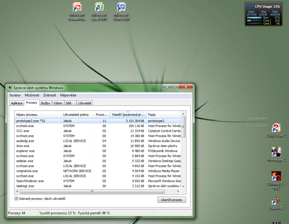Select svchost.exe row using 4 152 kB
Viewport: 289px width, 224px height.
coord(98,176)
